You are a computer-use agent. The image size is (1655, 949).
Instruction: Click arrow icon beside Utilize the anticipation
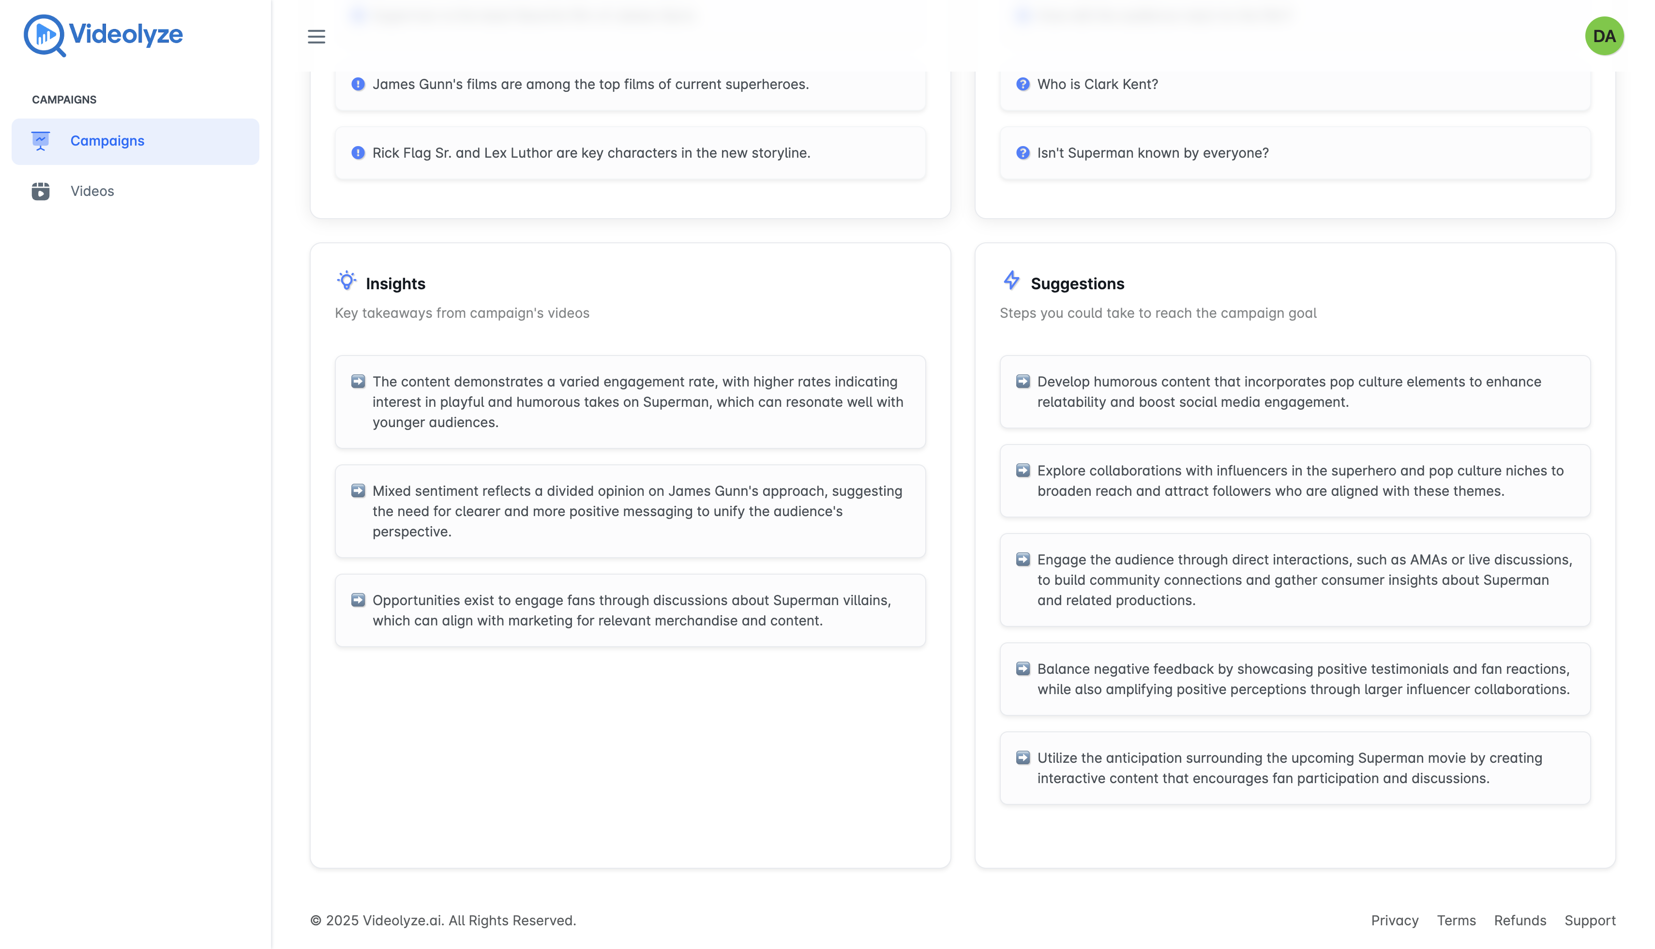[x=1023, y=757]
